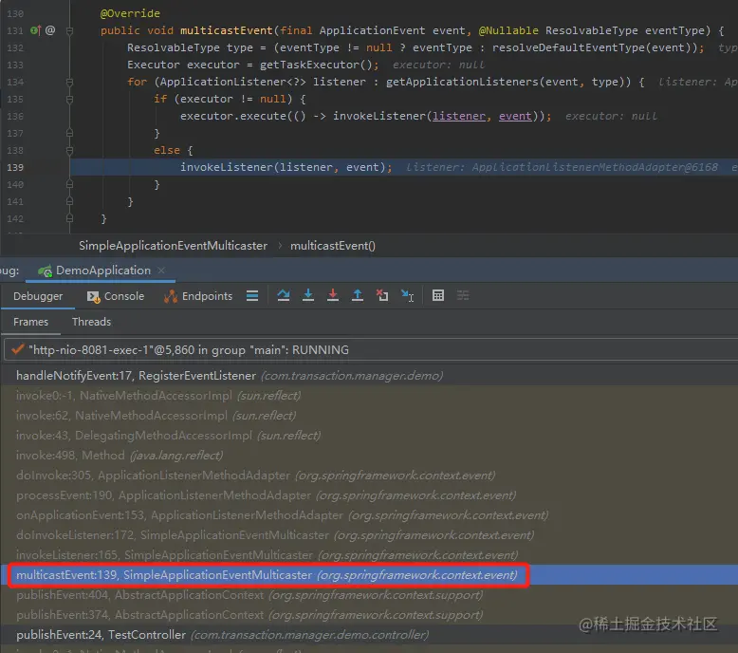Select frame invokeListener:165, SimpleApplicationEventMulticaster
The width and height of the screenshot is (738, 653).
coord(369,555)
